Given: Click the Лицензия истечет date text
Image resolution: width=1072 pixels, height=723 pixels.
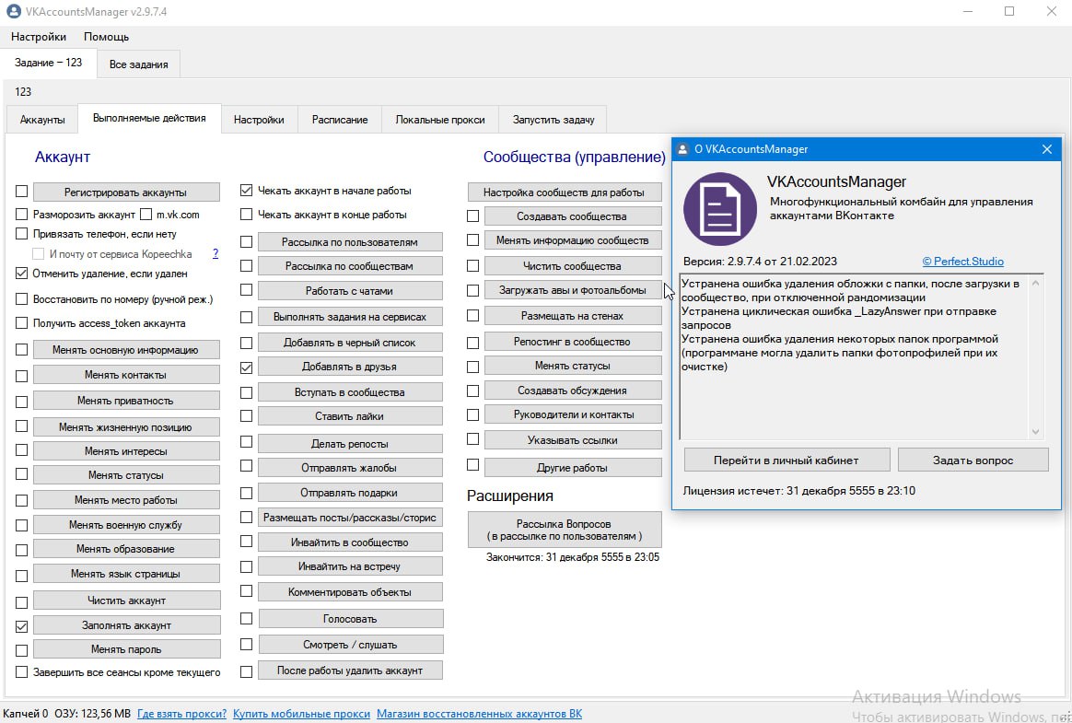Looking at the screenshot, I should pos(798,490).
